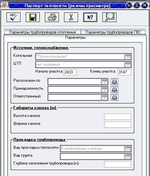Click the Глубина заложения трубопровода field
The width and height of the screenshot is (150, 176).
(117, 164)
